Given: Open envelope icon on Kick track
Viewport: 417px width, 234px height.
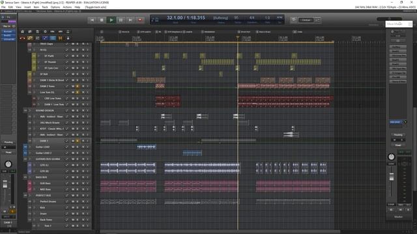Looking at the screenshot, I should pos(66,208).
